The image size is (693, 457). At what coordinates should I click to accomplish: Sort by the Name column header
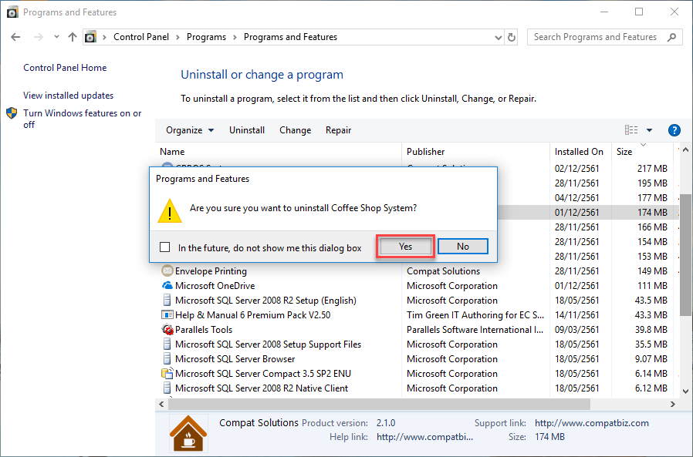coord(279,152)
